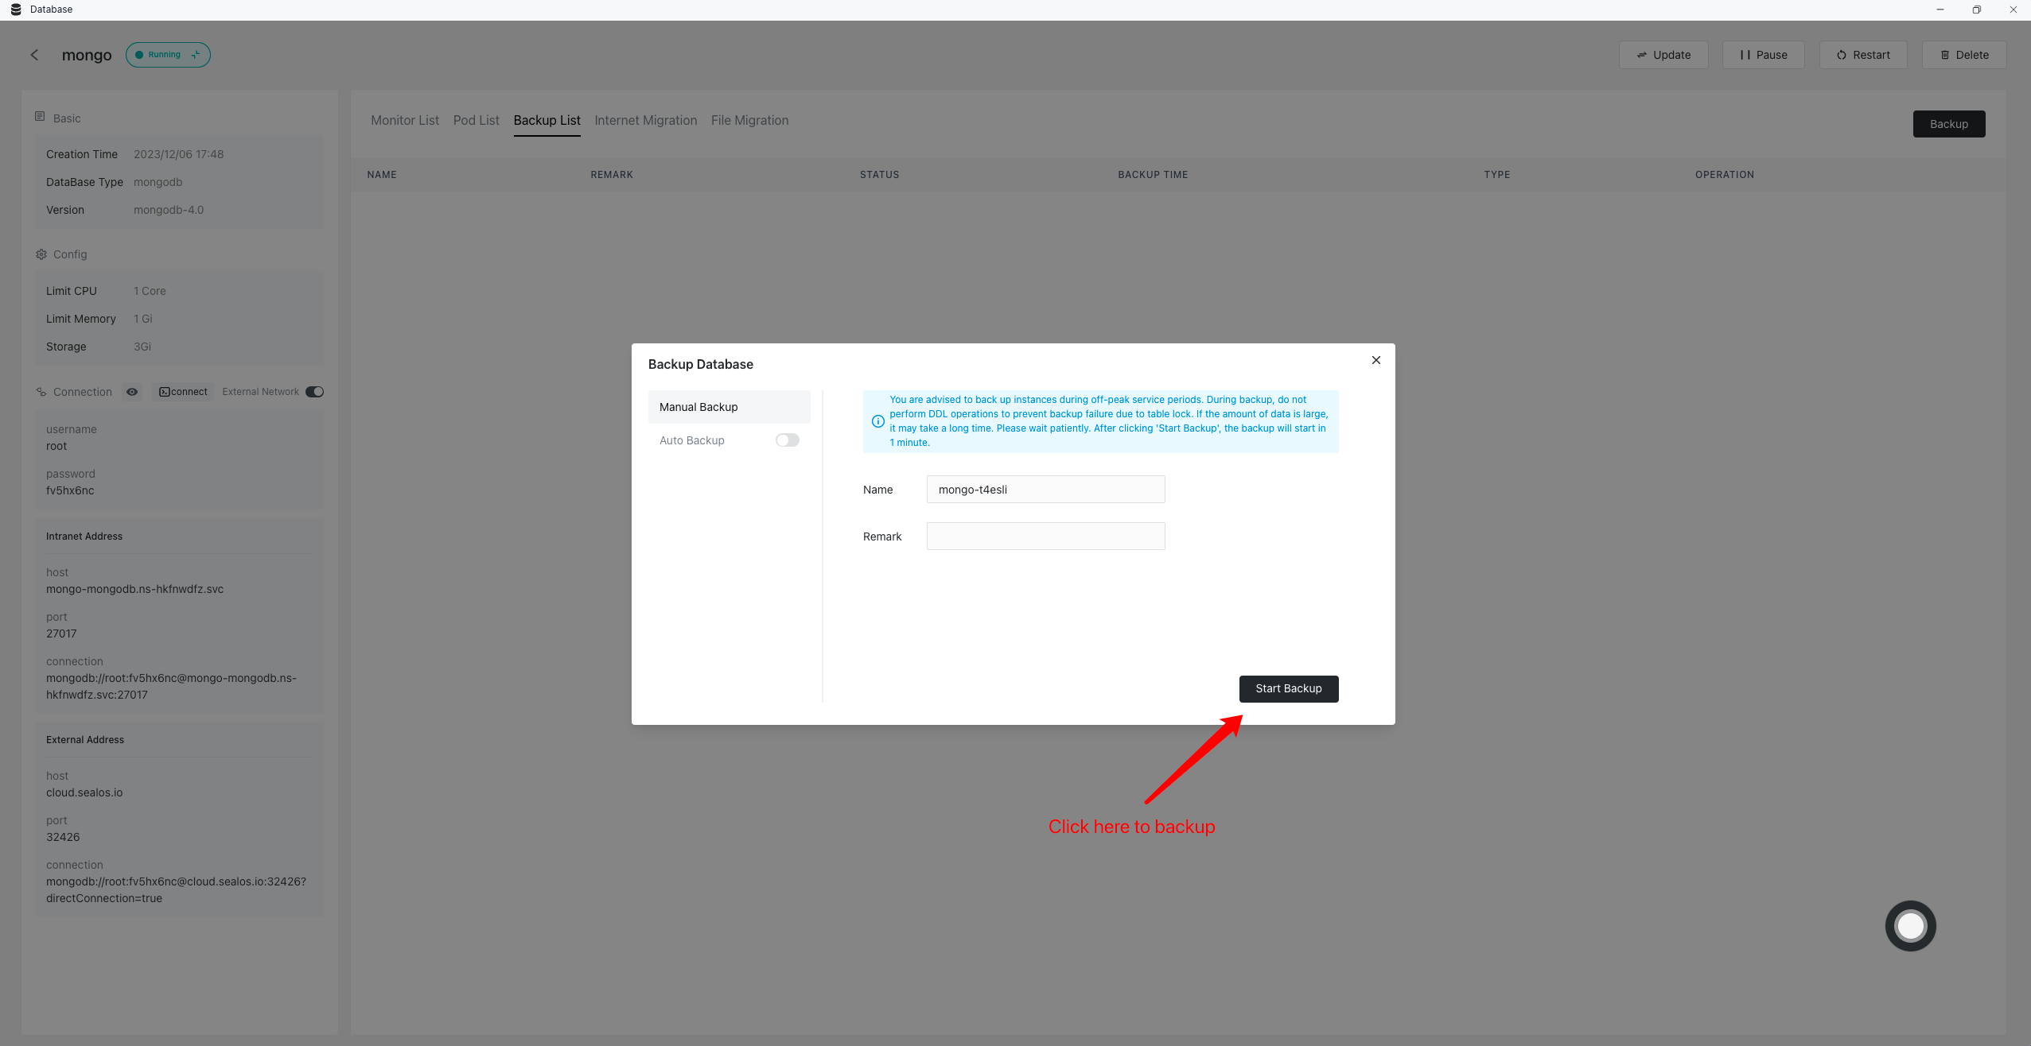Click the Remark input field
The image size is (2031, 1046).
[x=1045, y=537]
